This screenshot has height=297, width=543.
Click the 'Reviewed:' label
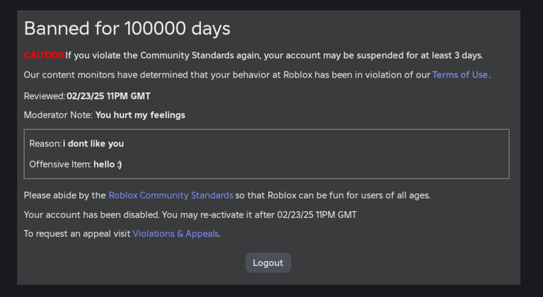(x=45, y=96)
